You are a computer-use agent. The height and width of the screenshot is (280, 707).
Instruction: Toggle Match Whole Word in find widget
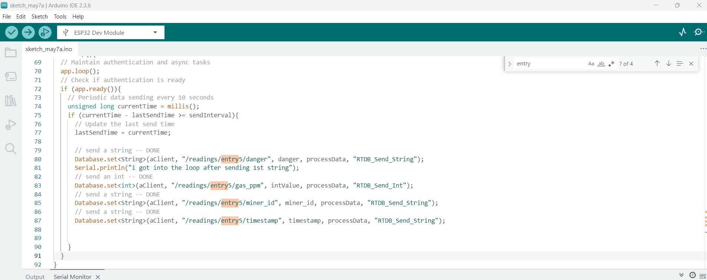pyautogui.click(x=601, y=64)
